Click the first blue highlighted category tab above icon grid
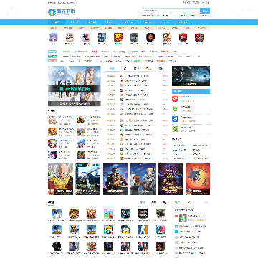 [142, 202]
